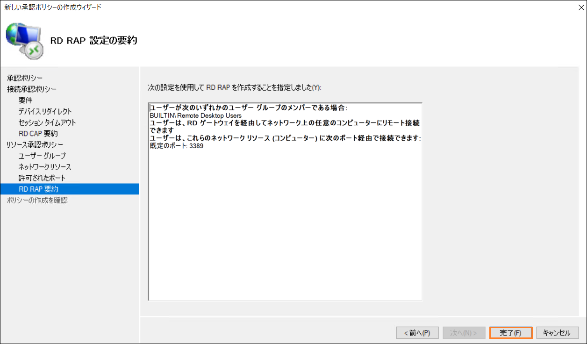Open the セッション タイムアウト step
The height and width of the screenshot is (344, 587).
[x=47, y=122]
